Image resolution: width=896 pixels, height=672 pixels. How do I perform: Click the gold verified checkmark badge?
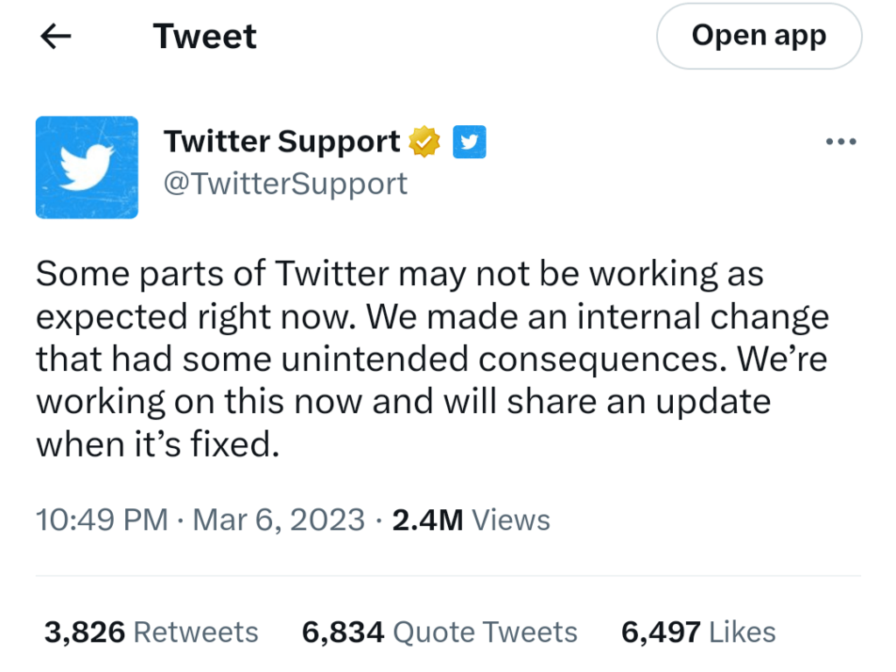point(424,141)
